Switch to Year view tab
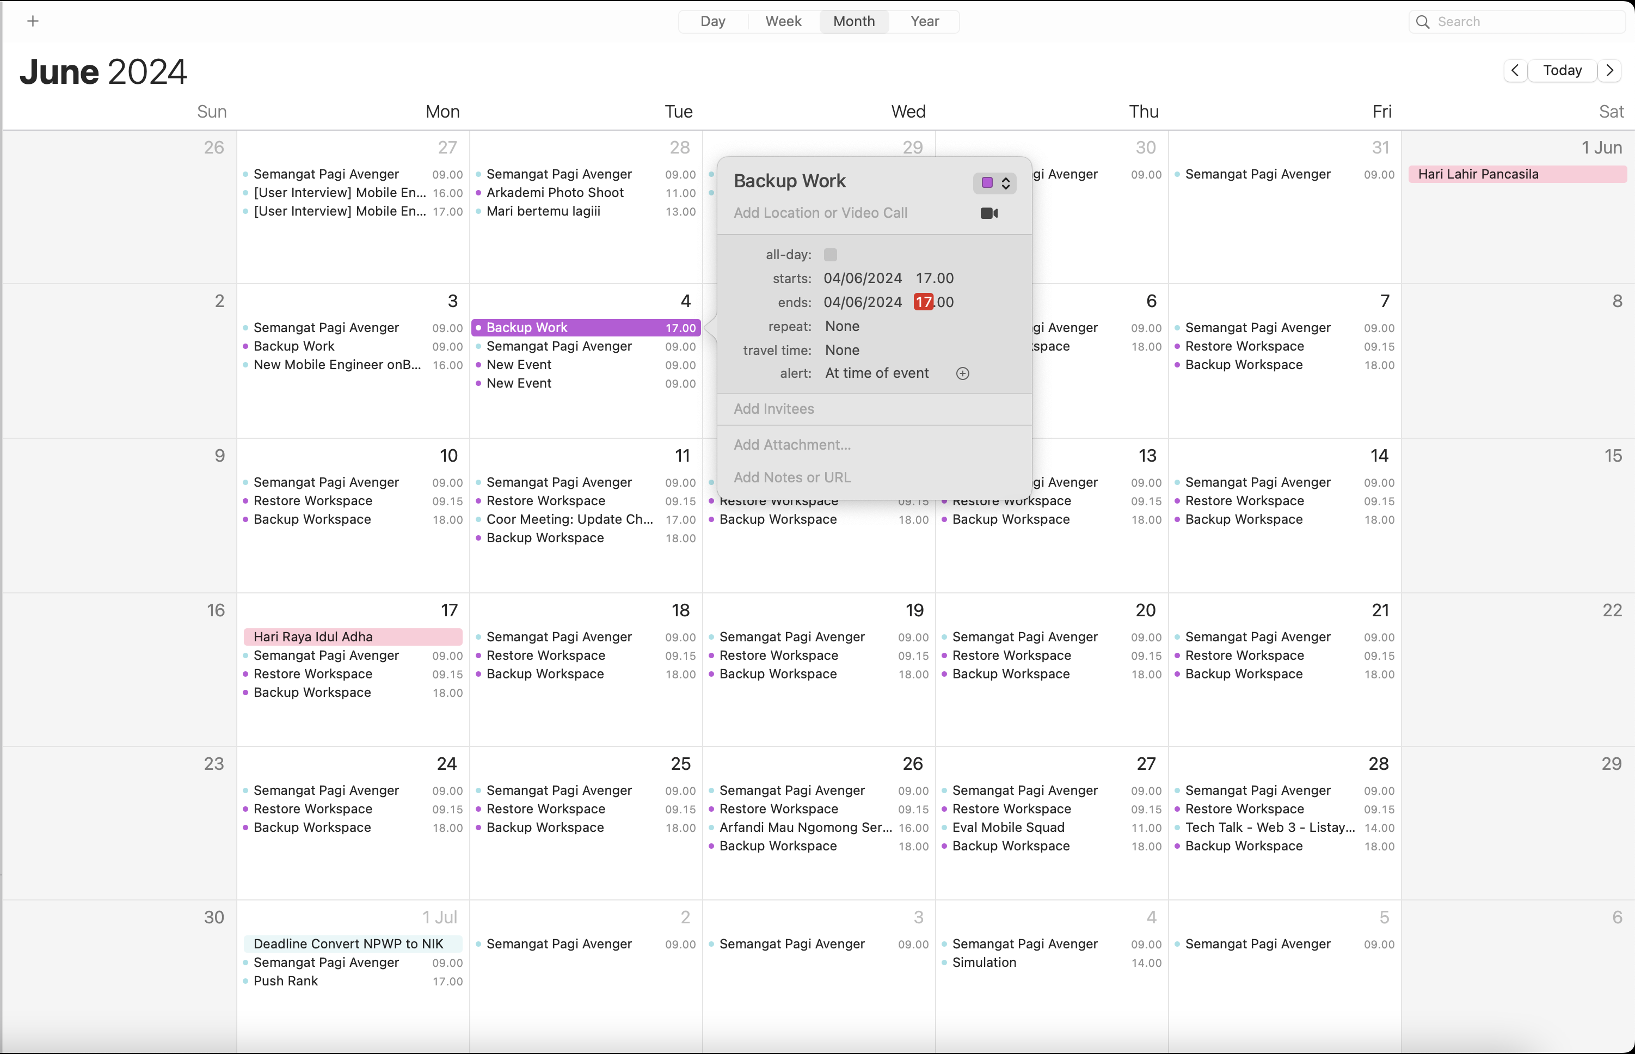The image size is (1635, 1054). (x=924, y=21)
